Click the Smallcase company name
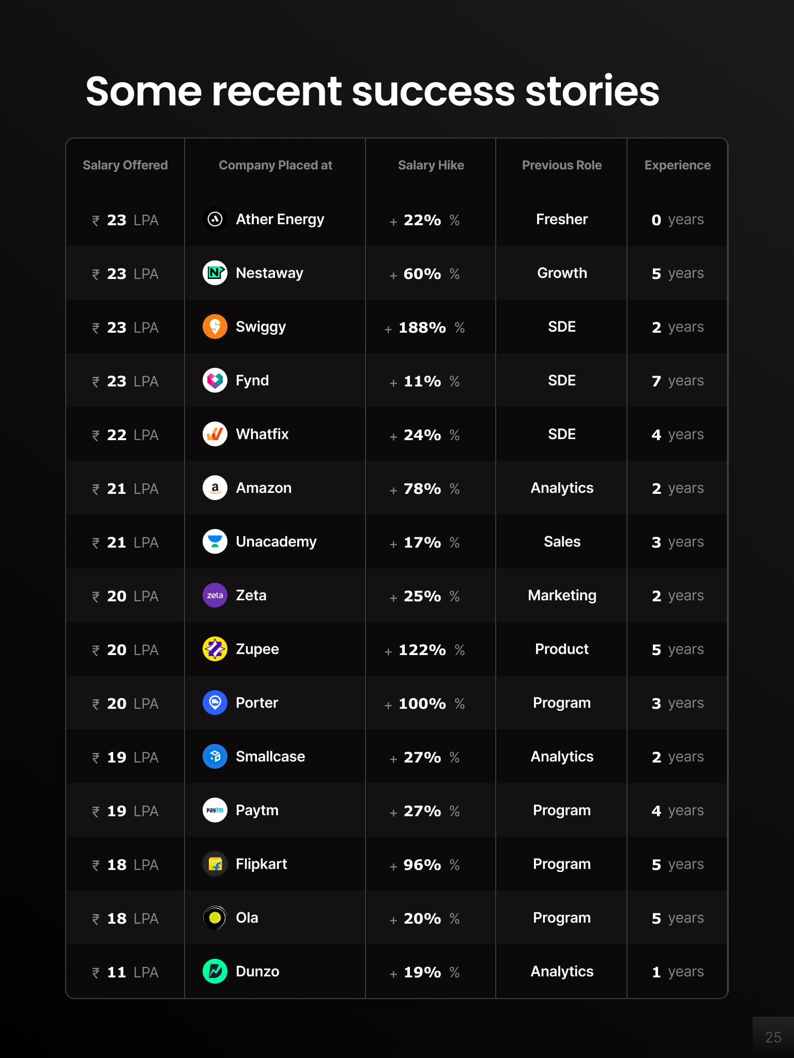 (x=270, y=756)
